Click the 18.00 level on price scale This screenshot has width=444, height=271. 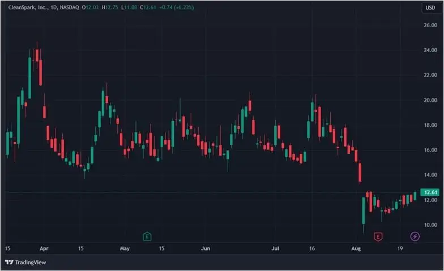[430, 125]
